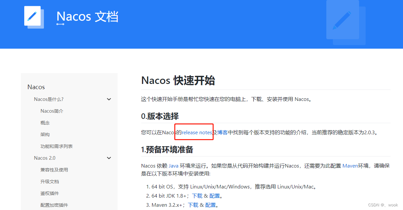Select "Nacos是什么?" in the sidebar

(48, 99)
